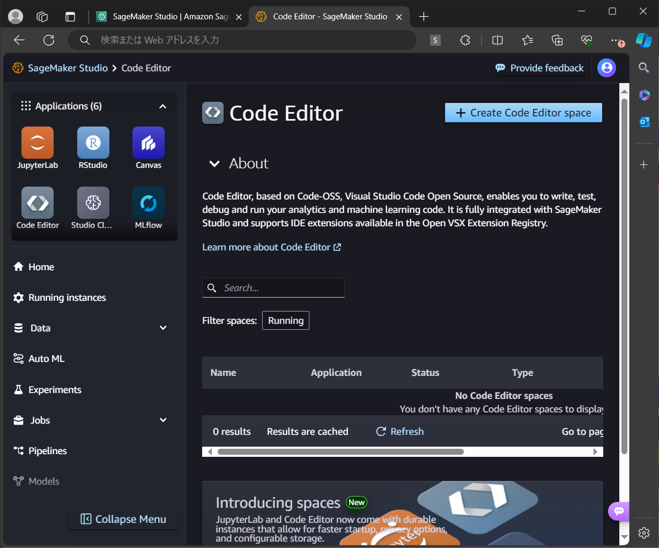
Task: Open the Pipelines section
Action: pos(47,450)
